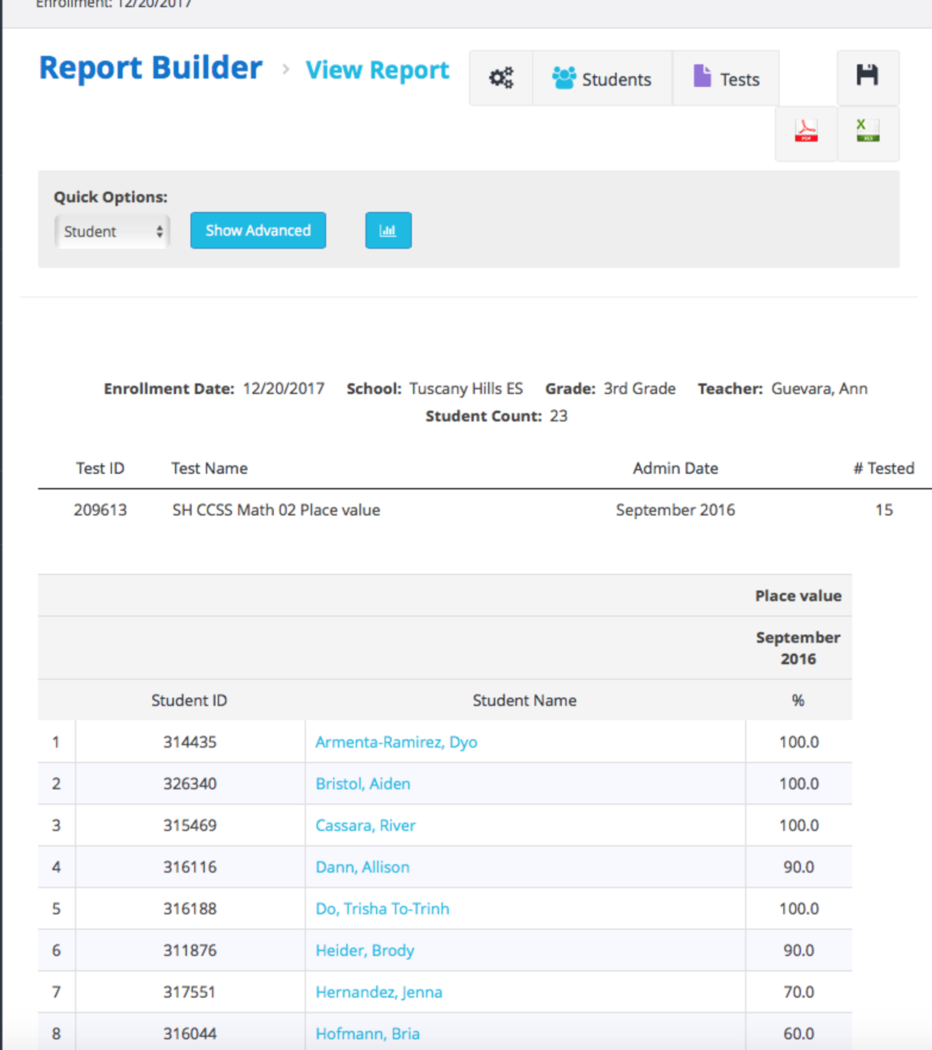Go to Report Builder breadcrumb
Screen dimensions: 932x1050
pyautogui.click(x=151, y=68)
